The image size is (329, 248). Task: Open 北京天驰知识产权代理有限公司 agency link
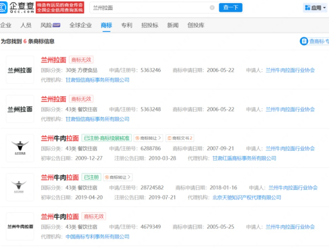(247, 198)
